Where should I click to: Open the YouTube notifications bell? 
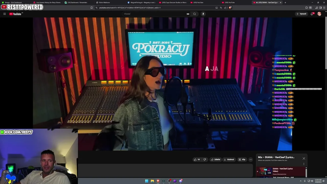click(x=312, y=14)
